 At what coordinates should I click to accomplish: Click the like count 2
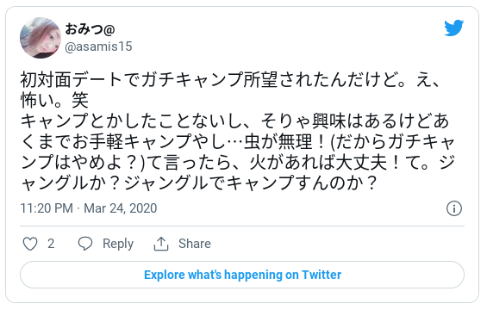tap(51, 244)
